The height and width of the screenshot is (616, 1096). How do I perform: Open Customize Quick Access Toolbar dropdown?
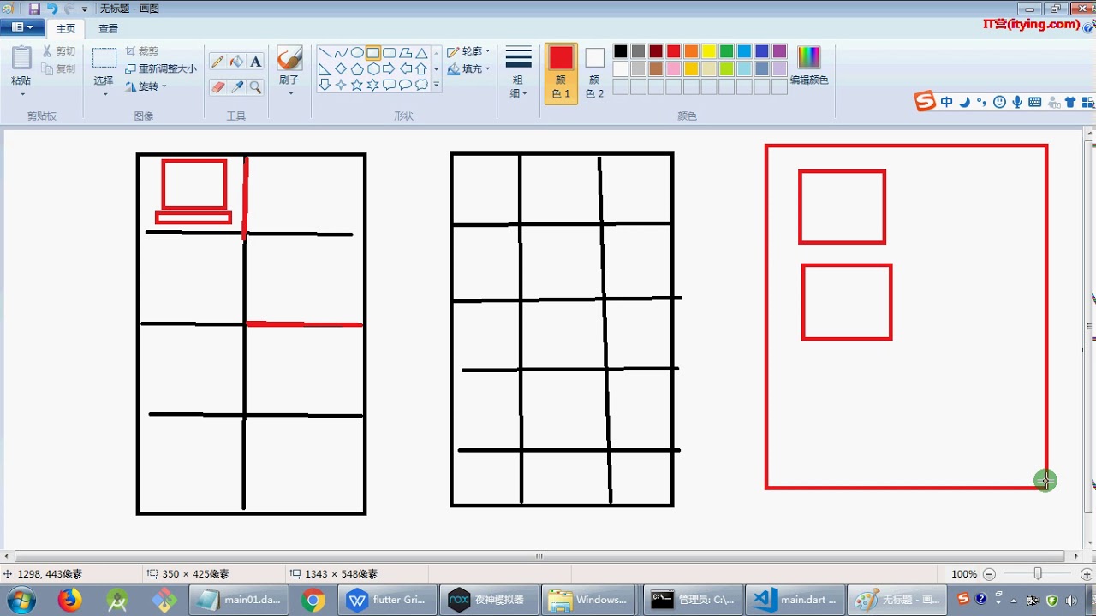point(85,9)
